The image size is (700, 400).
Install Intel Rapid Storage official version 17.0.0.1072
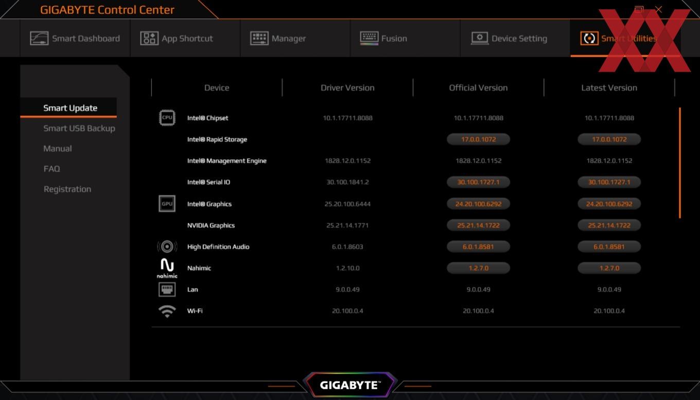pos(478,140)
